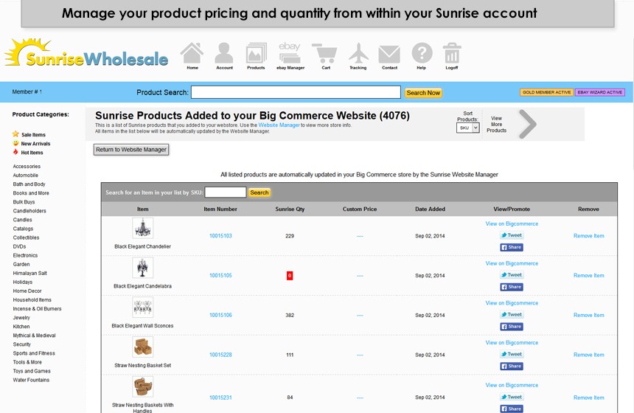Screen dimensions: 634x413
Task: Open the Straw Nesting Basket Set thumbnail
Action: coord(143,347)
